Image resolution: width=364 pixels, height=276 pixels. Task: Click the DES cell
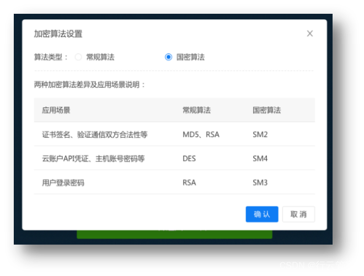click(189, 159)
